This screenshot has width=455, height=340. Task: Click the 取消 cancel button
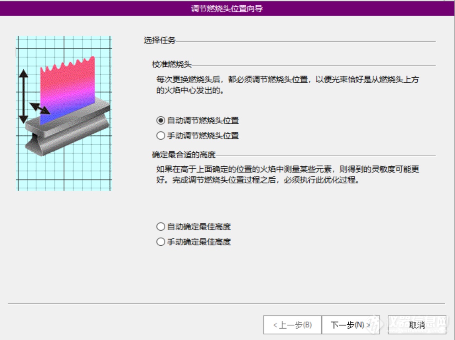(x=417, y=325)
